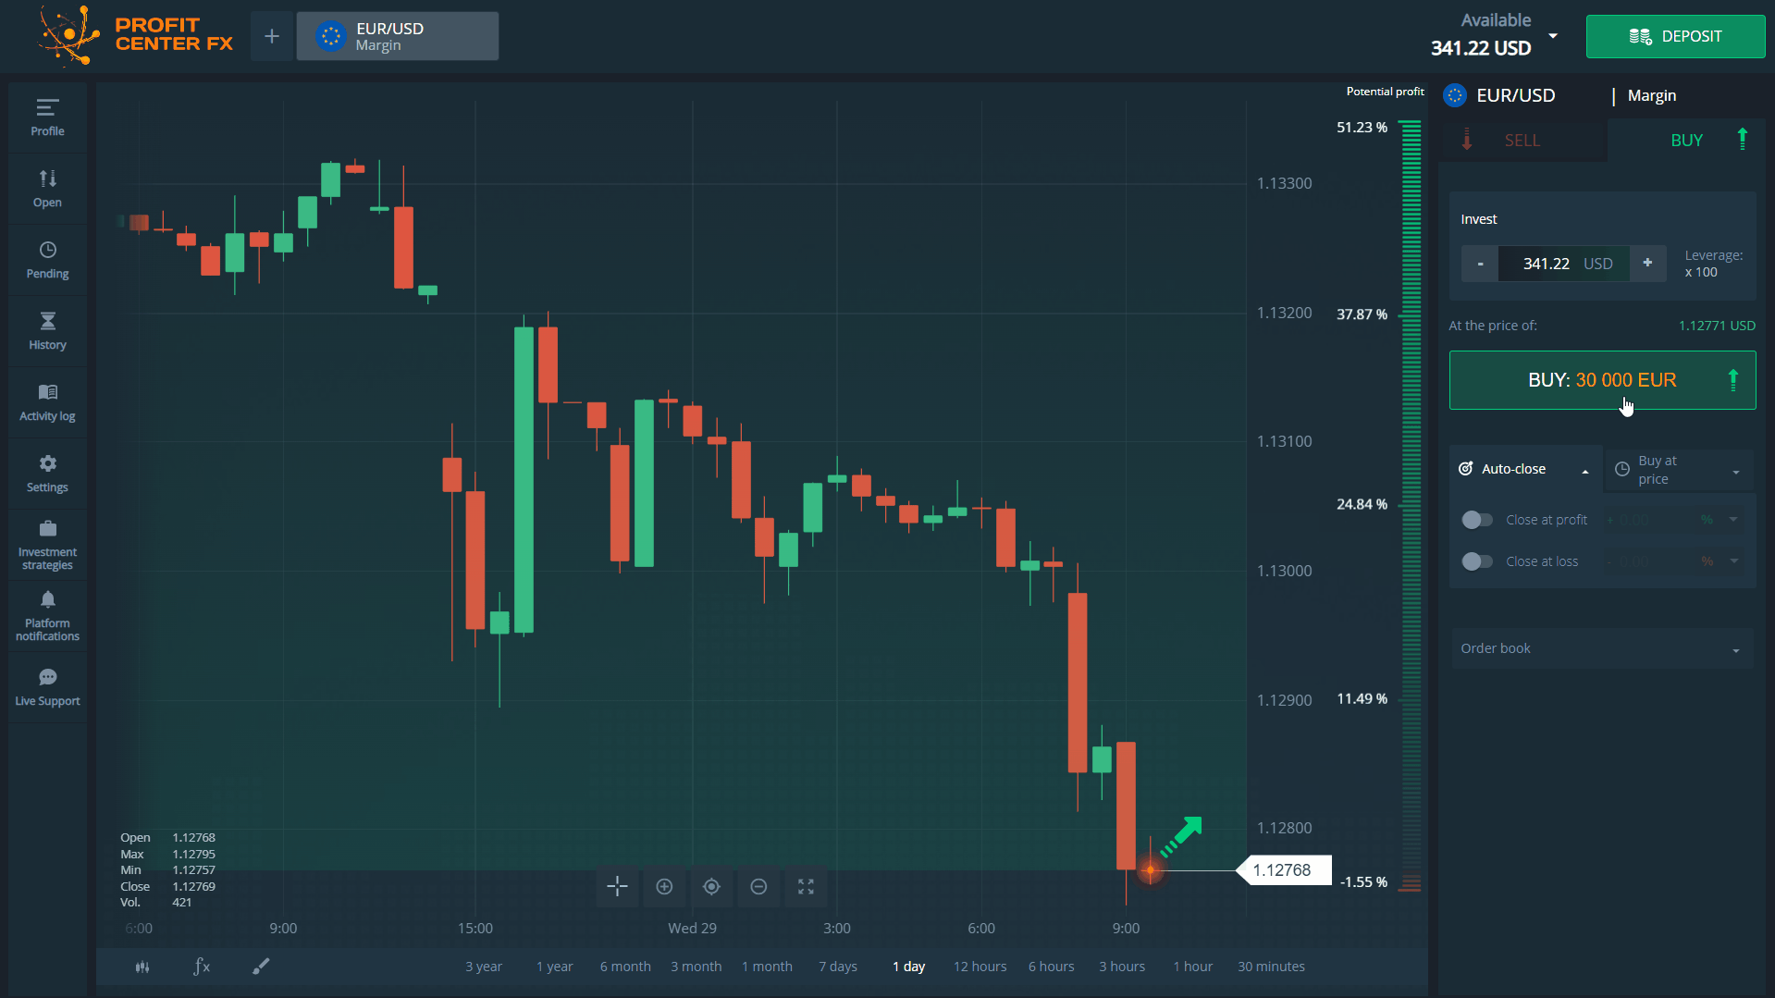This screenshot has height=998, width=1775.
Task: Set chart range to 1 hour
Action: [1193, 967]
